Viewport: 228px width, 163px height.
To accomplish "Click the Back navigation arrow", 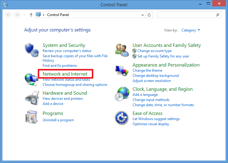I will click(x=8, y=15).
